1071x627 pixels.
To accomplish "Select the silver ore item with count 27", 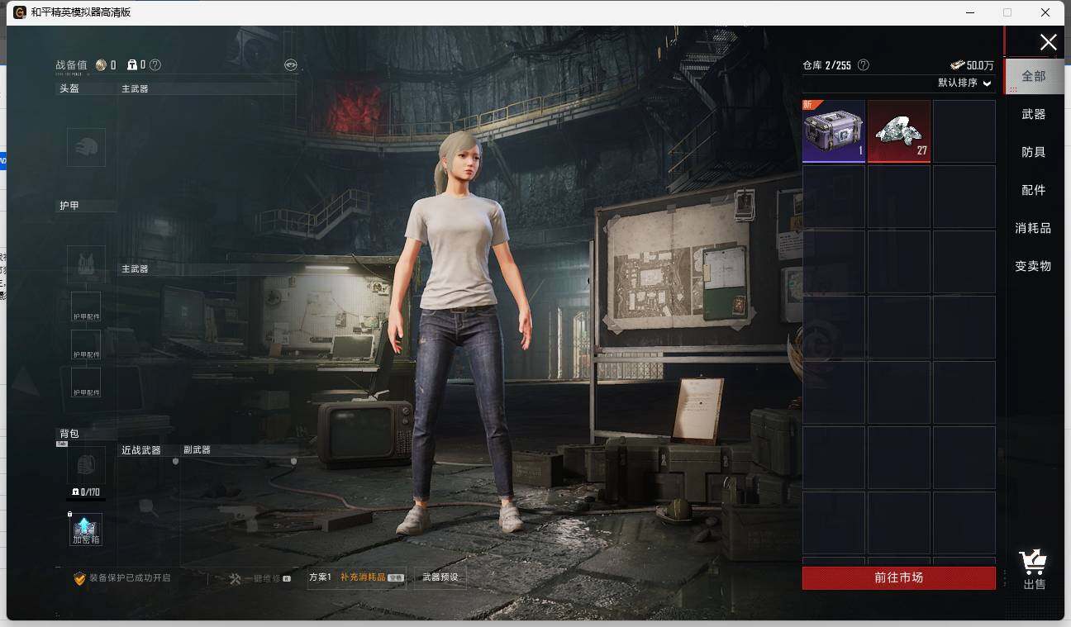I will pos(899,131).
